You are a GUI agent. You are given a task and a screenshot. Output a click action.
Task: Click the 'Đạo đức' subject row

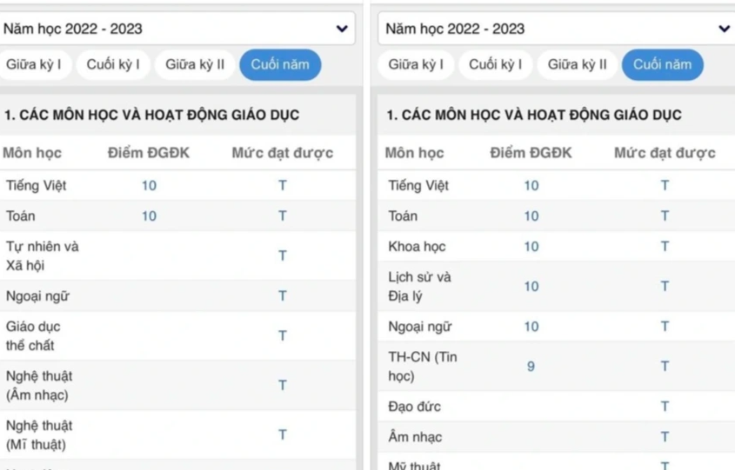[415, 407]
